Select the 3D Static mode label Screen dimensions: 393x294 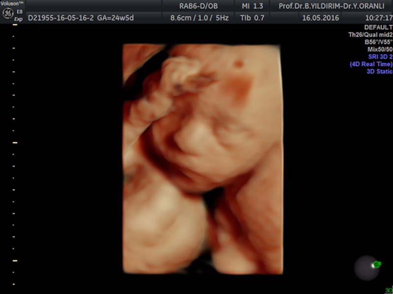tap(379, 72)
